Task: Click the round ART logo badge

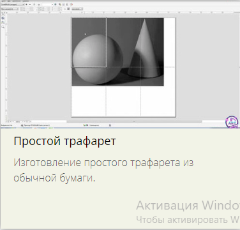Action: pos(232,122)
